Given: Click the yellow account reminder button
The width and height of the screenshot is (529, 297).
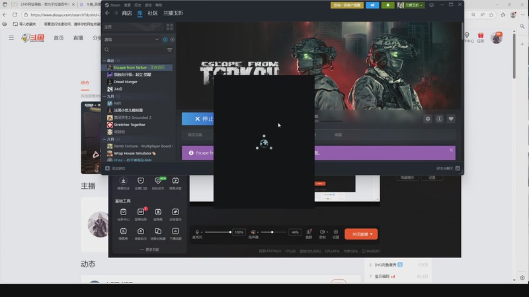Looking at the screenshot, I should tap(347, 5).
